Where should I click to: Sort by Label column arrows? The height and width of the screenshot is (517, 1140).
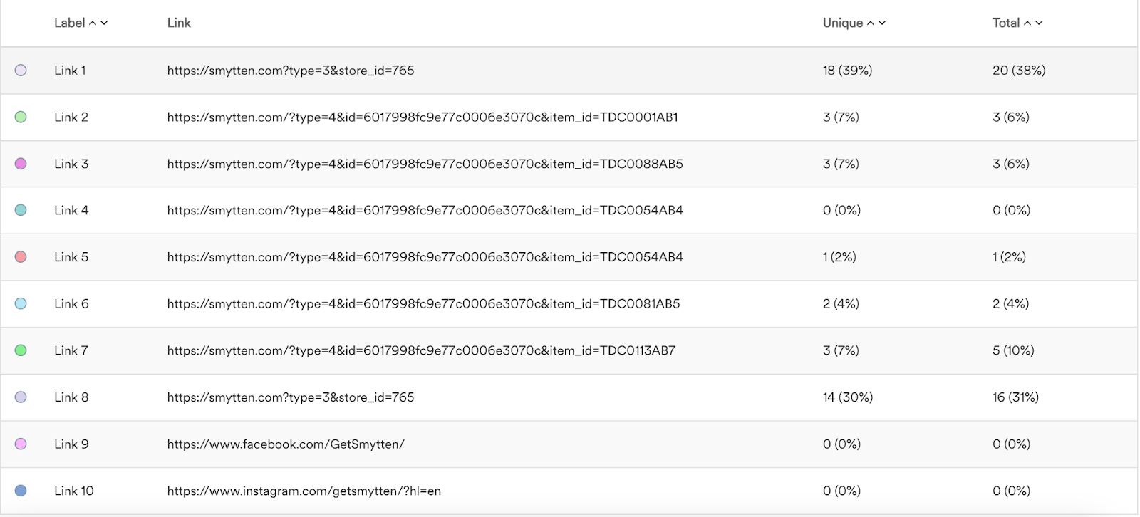tap(98, 23)
